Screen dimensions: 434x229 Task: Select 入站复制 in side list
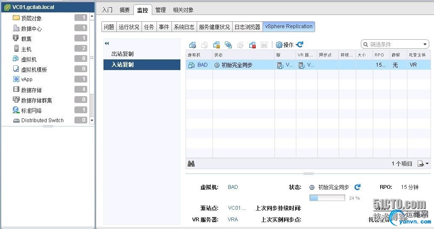point(142,65)
